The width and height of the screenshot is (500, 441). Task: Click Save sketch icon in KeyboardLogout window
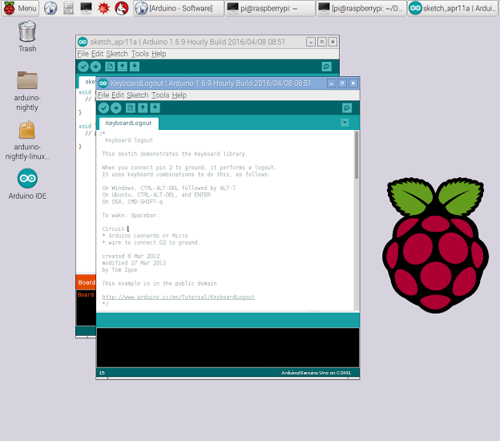155,107
